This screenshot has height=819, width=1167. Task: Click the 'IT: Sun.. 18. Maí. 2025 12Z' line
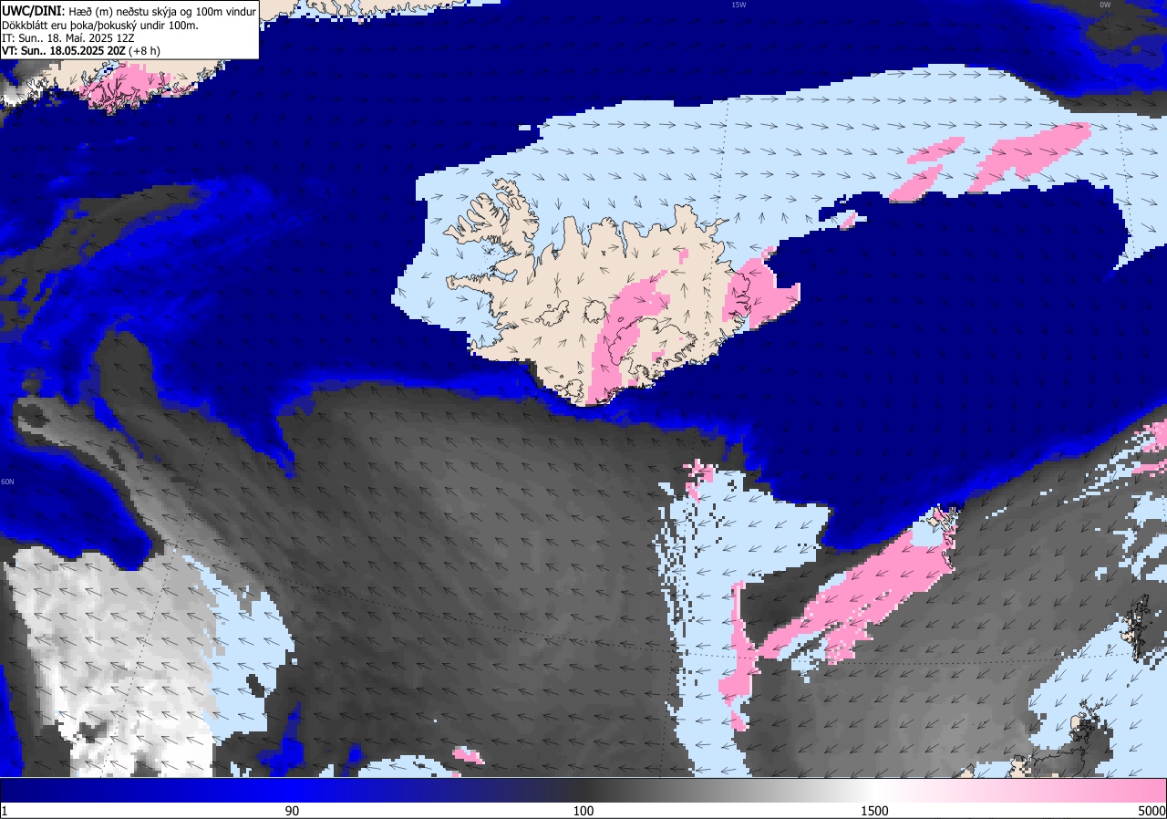[67, 37]
